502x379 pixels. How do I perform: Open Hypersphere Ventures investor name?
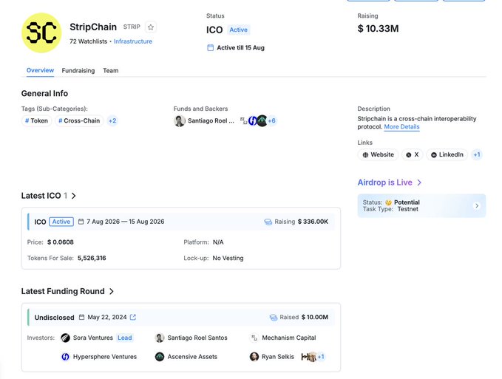coord(105,357)
